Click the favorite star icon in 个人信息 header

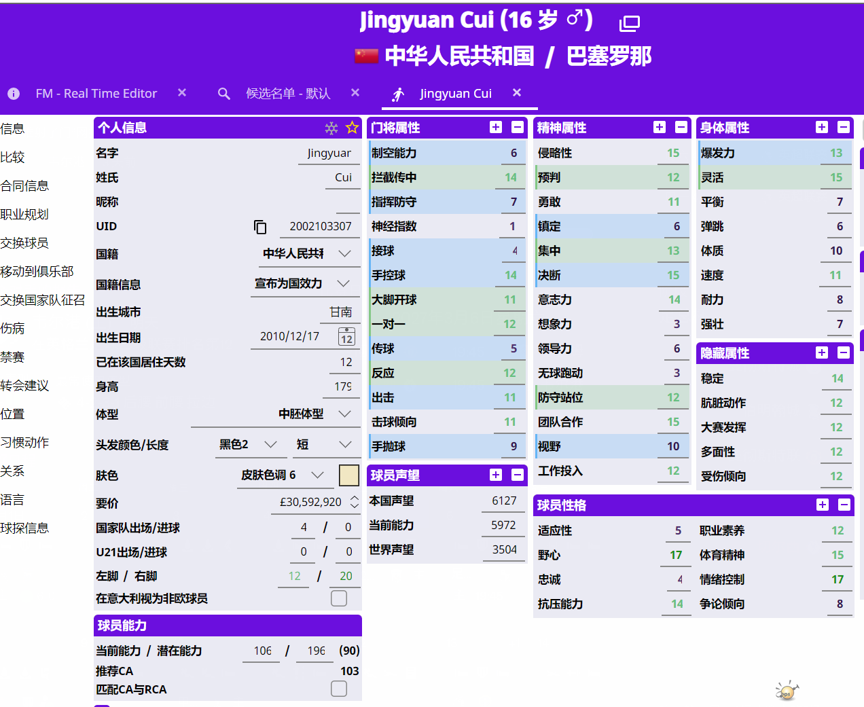click(352, 128)
